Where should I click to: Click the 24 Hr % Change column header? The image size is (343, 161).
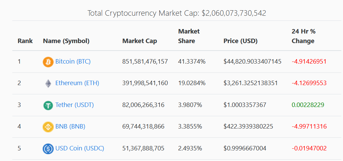coord(304,36)
